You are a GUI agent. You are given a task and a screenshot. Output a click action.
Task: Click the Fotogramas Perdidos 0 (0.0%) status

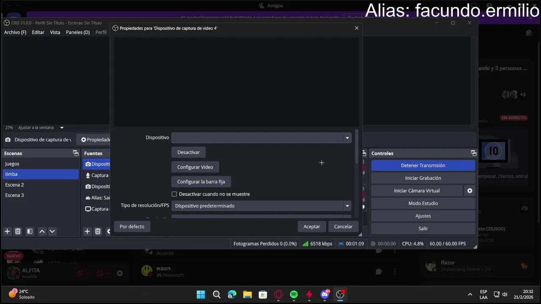pyautogui.click(x=265, y=244)
